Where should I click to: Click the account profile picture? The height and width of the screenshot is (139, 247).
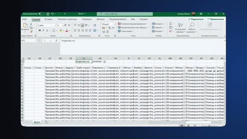[194, 14]
